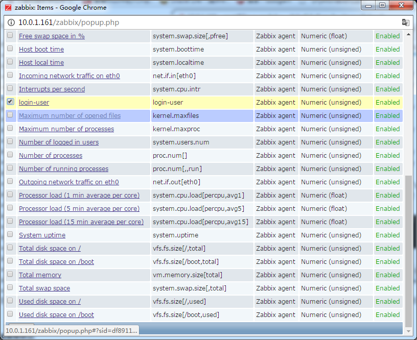Open the Interrupts per second link

click(x=52, y=89)
